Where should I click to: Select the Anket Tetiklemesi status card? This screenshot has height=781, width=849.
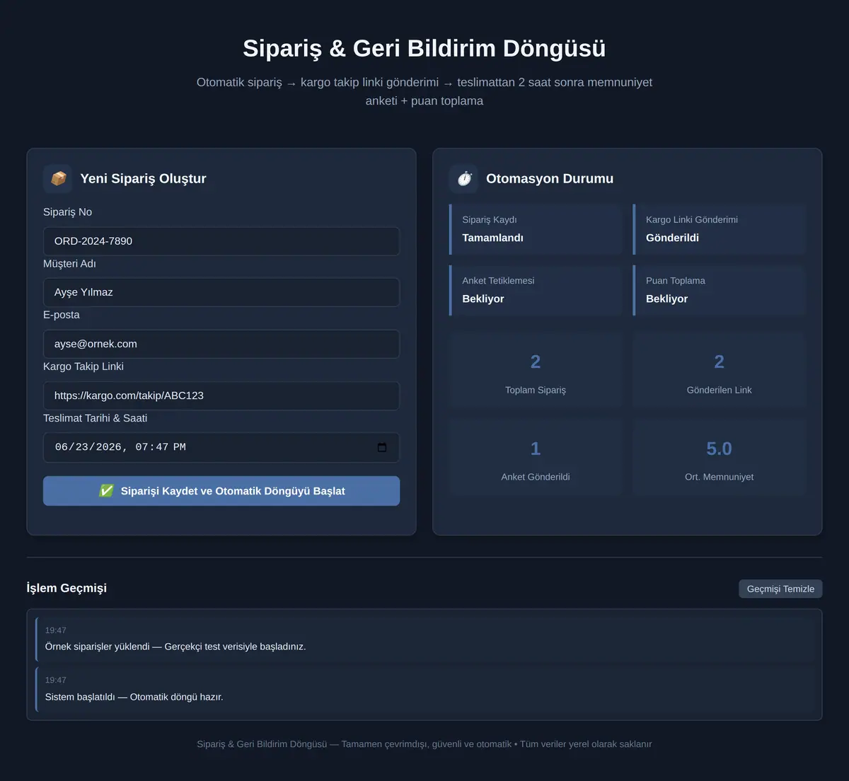[x=536, y=290]
